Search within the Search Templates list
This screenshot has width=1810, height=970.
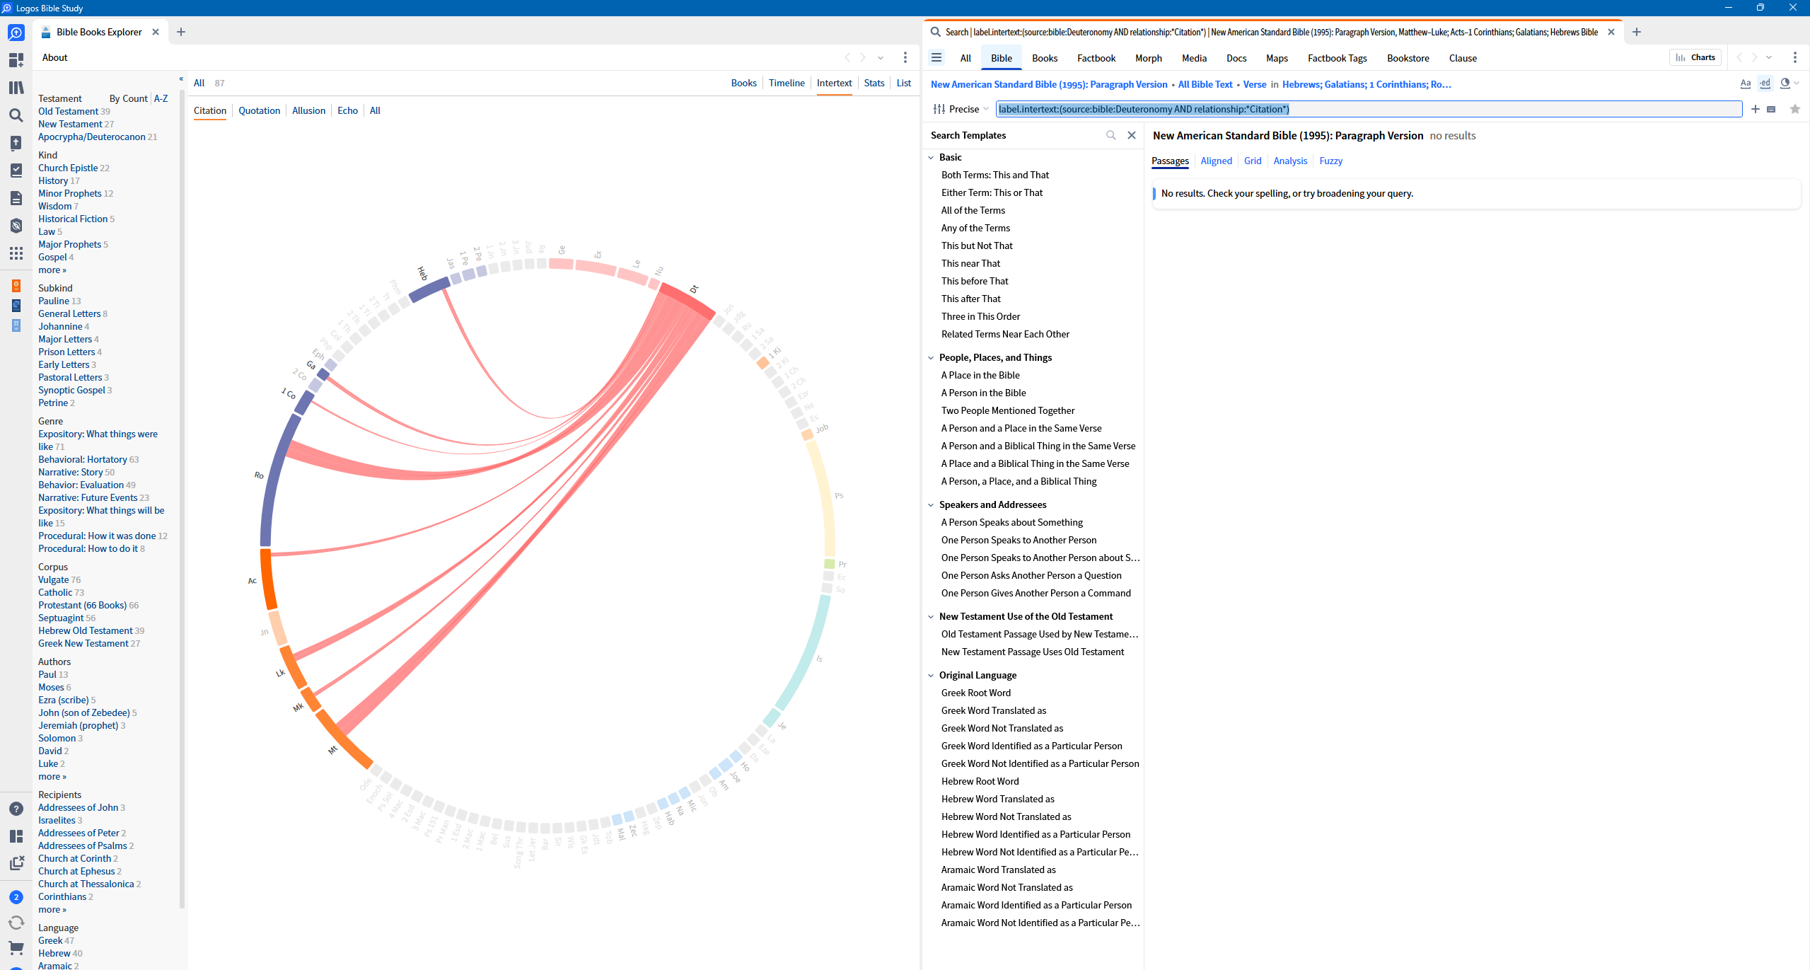click(x=1110, y=135)
